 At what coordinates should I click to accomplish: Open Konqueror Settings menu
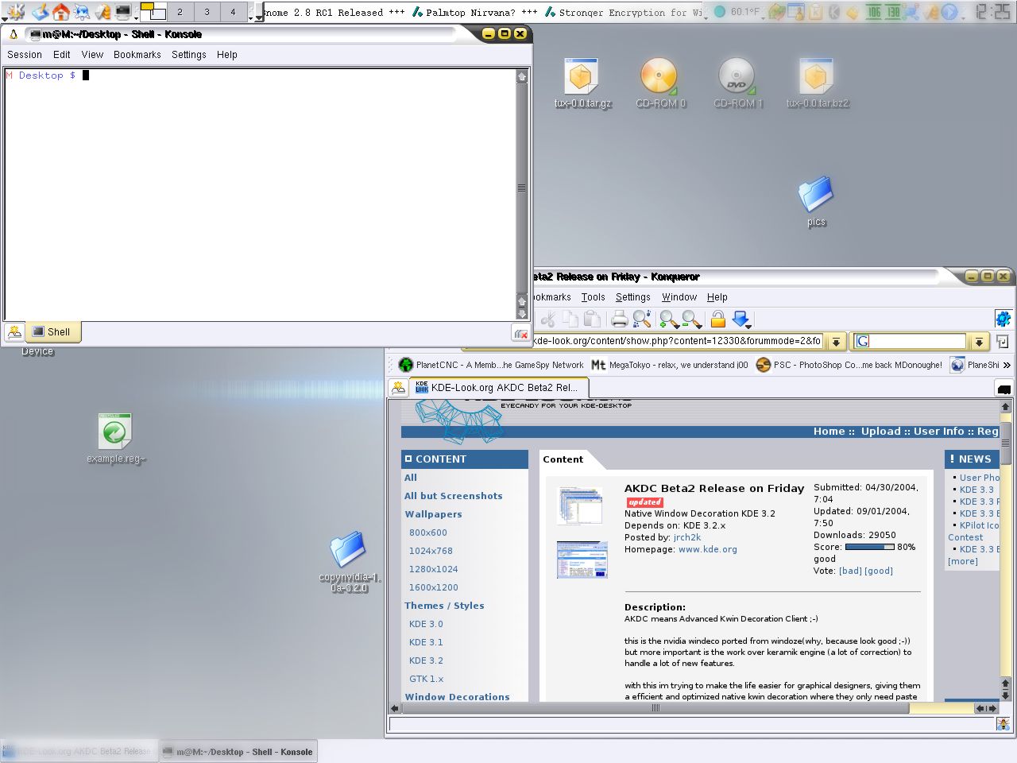(633, 297)
